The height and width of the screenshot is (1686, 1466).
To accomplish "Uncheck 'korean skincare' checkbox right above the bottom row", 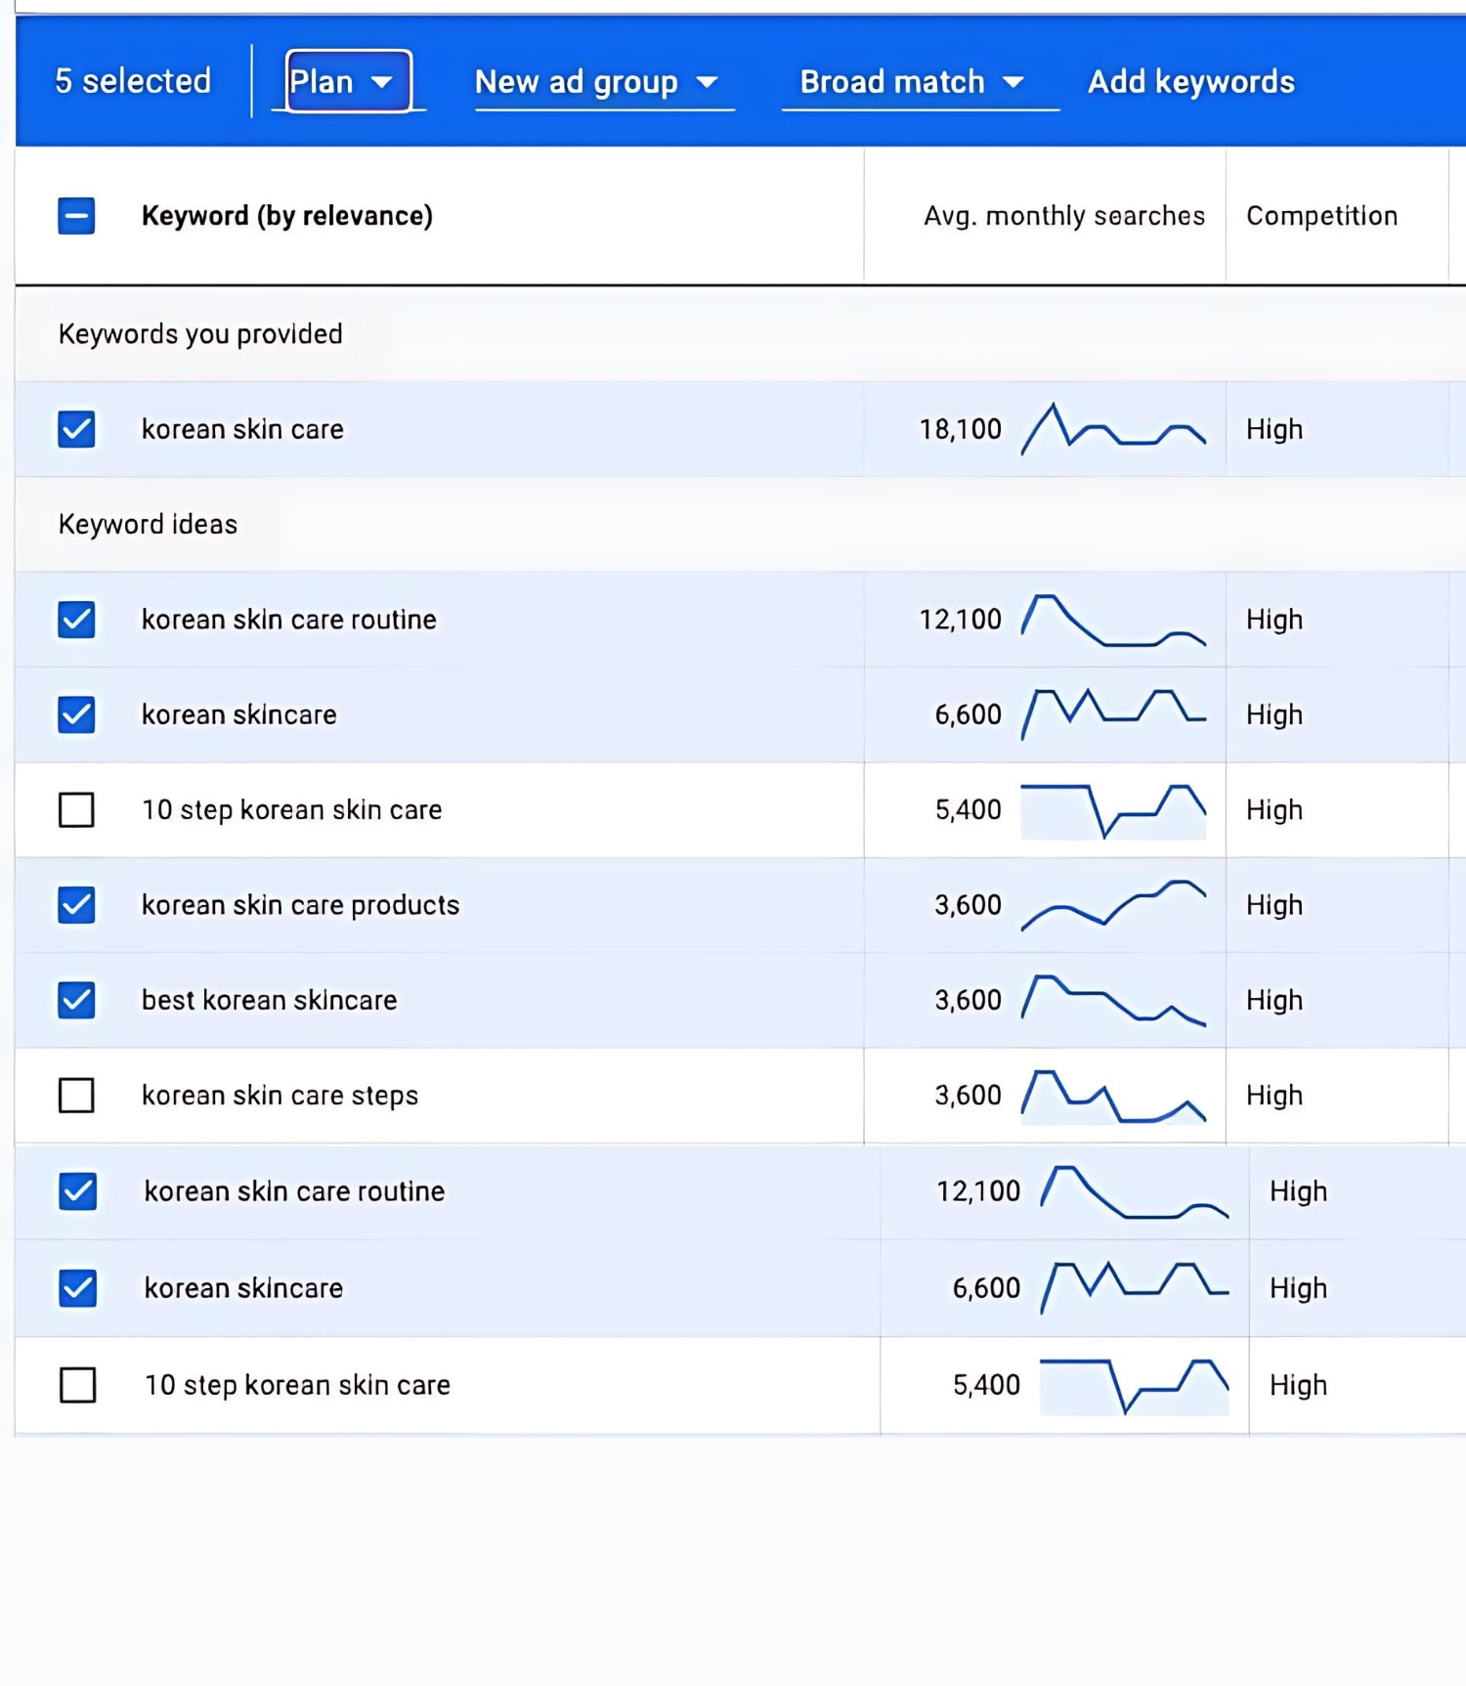I will tap(77, 1288).
